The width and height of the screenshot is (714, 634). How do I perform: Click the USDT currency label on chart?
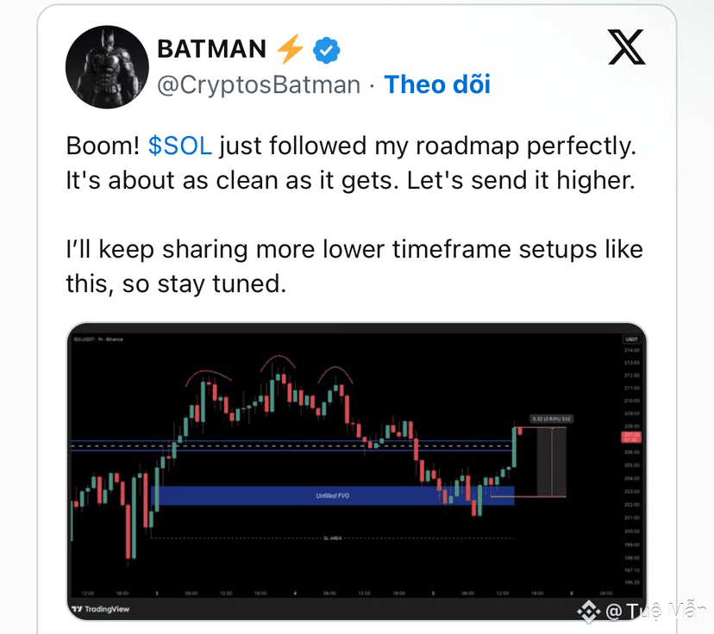631,339
